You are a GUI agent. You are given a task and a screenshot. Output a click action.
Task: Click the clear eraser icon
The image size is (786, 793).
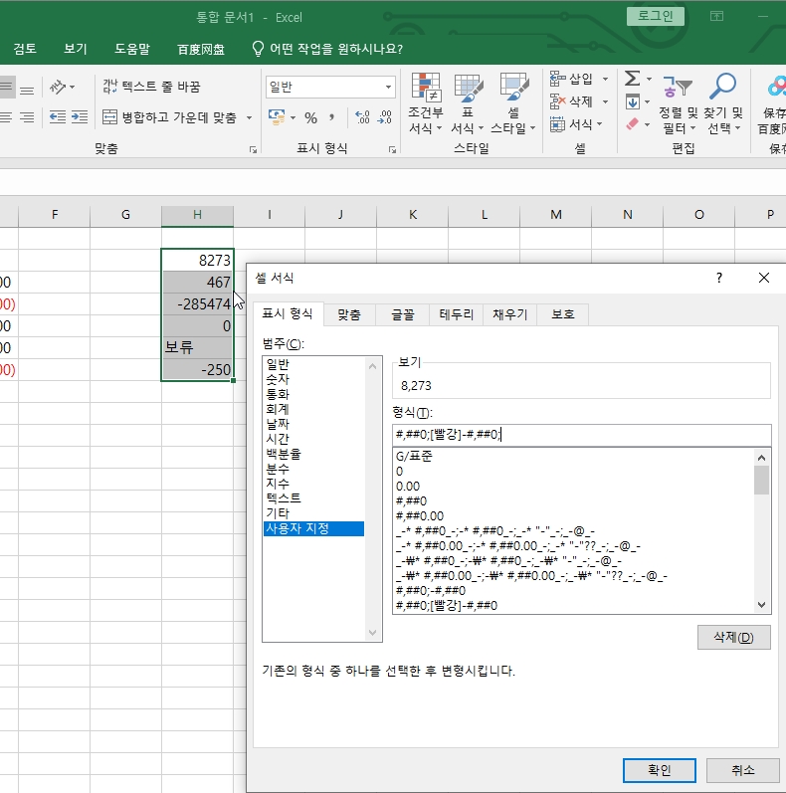(x=632, y=124)
